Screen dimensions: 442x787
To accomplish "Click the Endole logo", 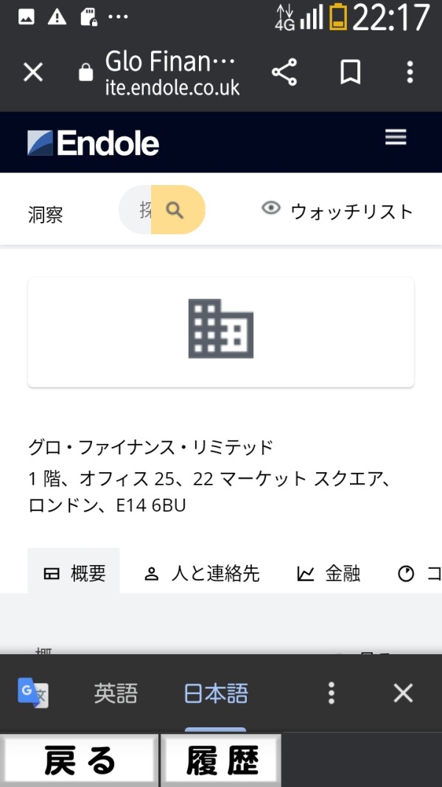I will point(94,143).
